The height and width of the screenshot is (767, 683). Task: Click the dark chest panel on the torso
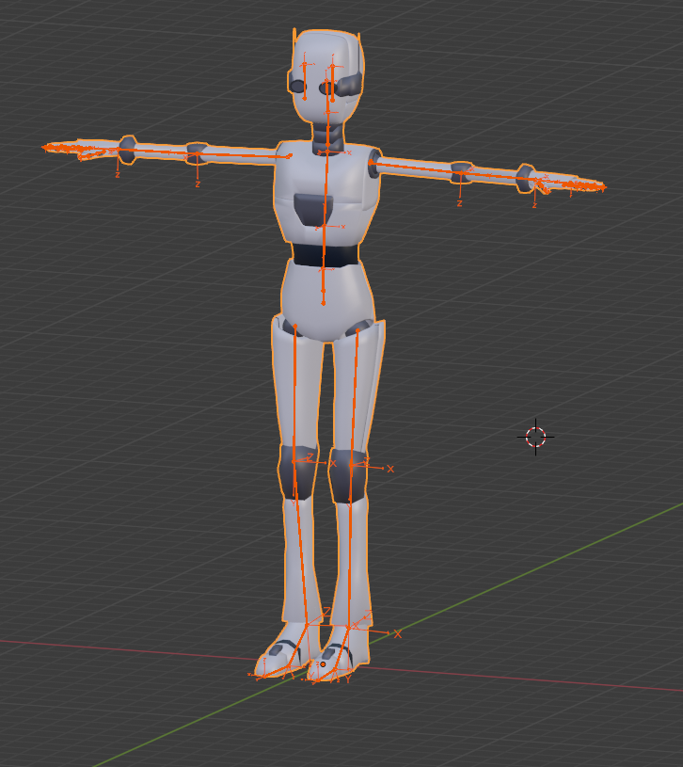313,210
